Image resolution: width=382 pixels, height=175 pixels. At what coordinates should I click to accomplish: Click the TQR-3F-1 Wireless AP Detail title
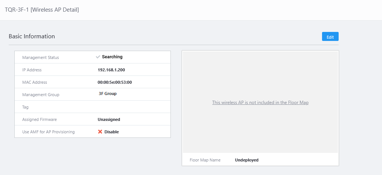click(x=42, y=9)
